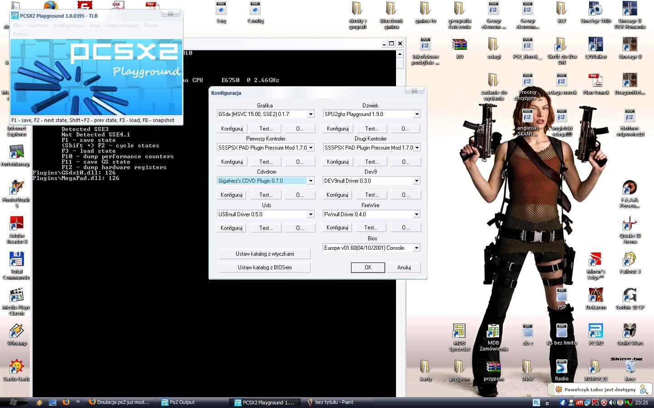Click the Windows Start button

point(13,402)
